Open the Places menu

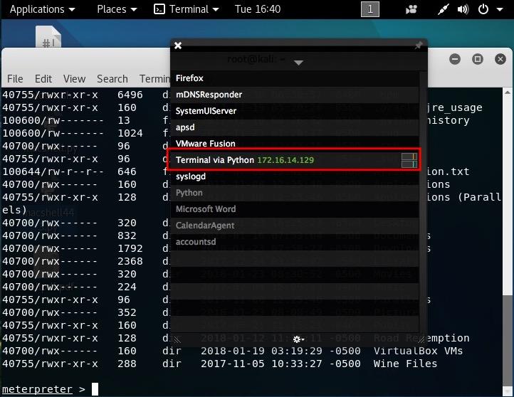tap(117, 9)
